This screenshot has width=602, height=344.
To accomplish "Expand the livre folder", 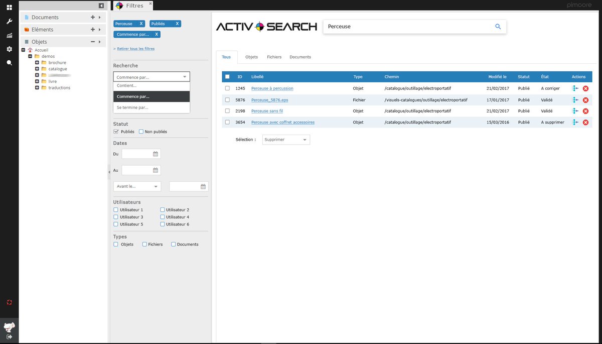I will tap(37, 81).
